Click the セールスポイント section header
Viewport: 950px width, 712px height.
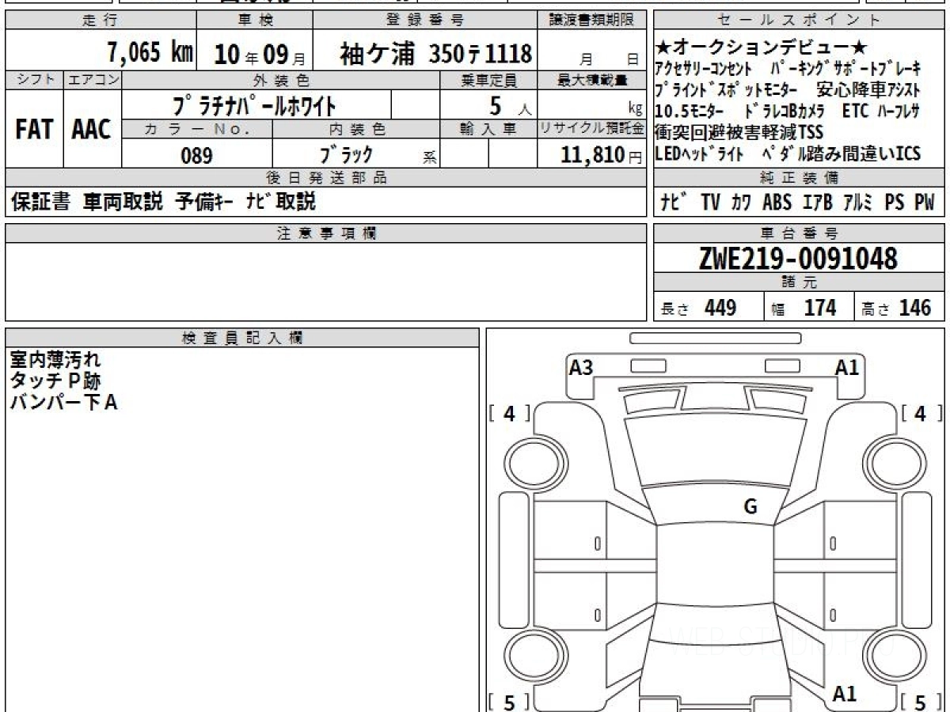799,21
